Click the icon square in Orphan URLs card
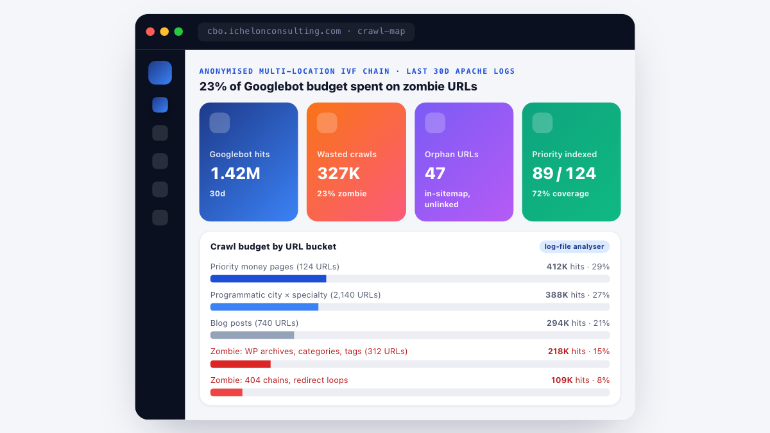This screenshot has width=770, height=433. pos(435,123)
